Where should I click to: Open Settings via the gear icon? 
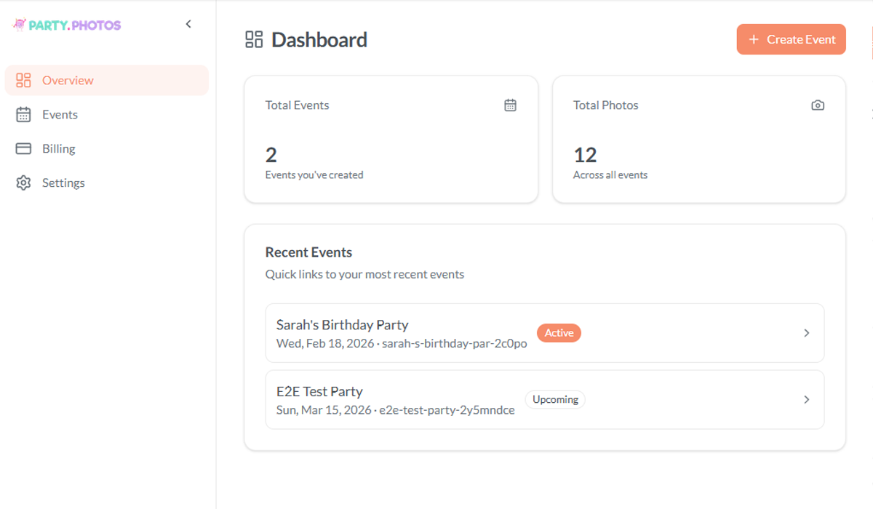tap(23, 183)
